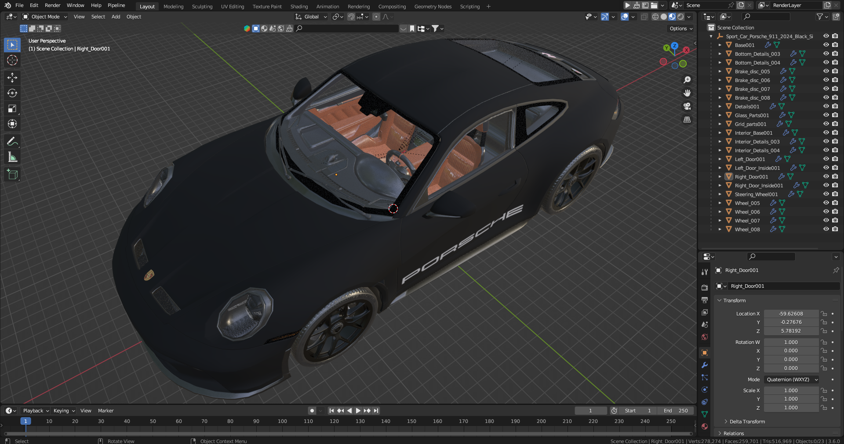
Task: Hide Base001 in viewport via eye icon
Action: point(826,45)
